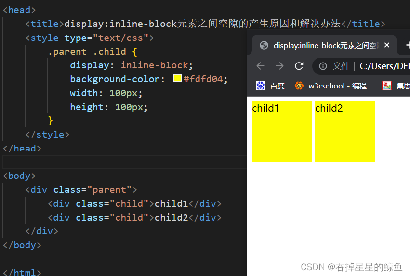Viewport: 410px width, 276px height.
Task: Click the closing </head> tag line
Action: point(22,149)
